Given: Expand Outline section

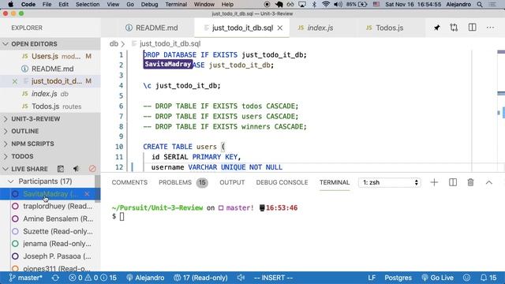Looking at the screenshot, I should 50,132.
